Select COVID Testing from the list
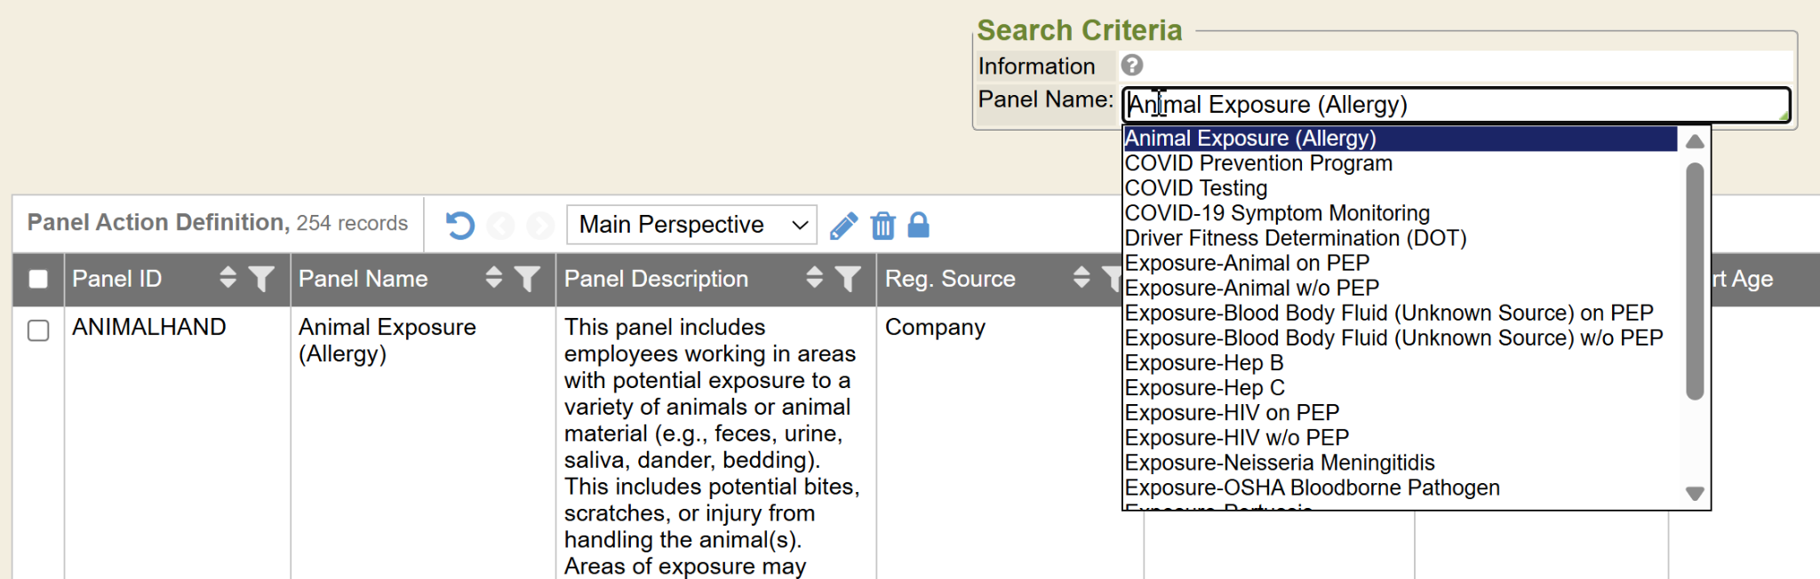Viewport: 1820px width, 579px height. tap(1196, 188)
